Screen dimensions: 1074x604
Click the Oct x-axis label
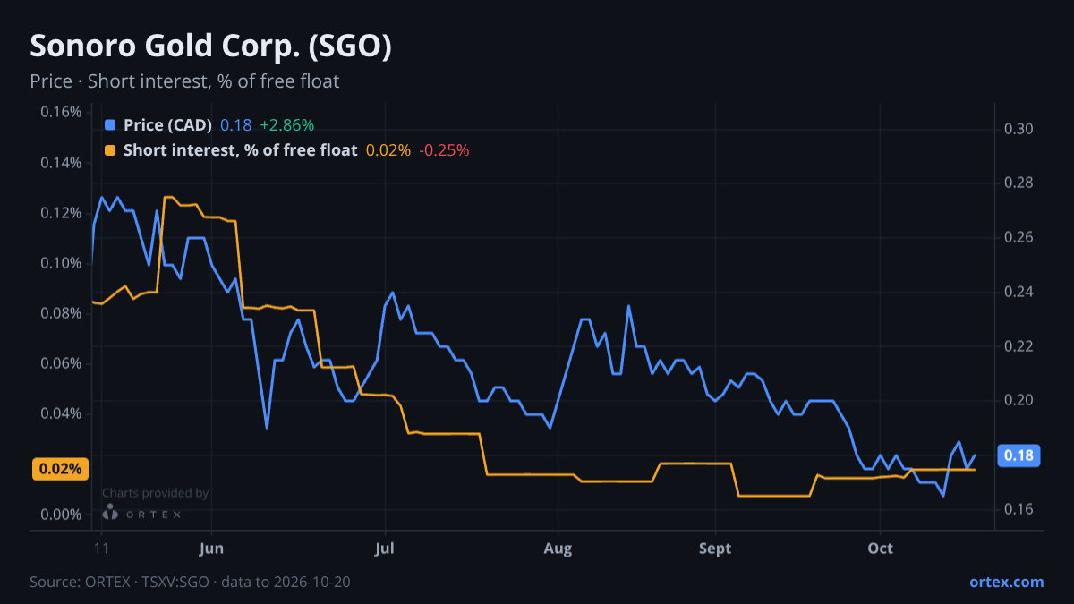pos(881,548)
